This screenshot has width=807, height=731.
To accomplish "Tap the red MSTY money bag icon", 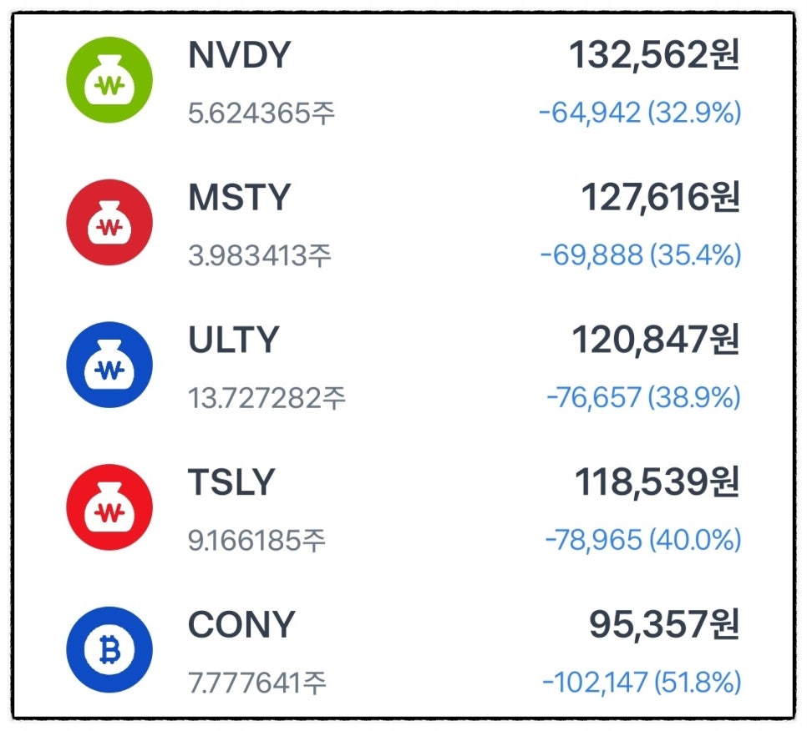I will click(x=109, y=223).
